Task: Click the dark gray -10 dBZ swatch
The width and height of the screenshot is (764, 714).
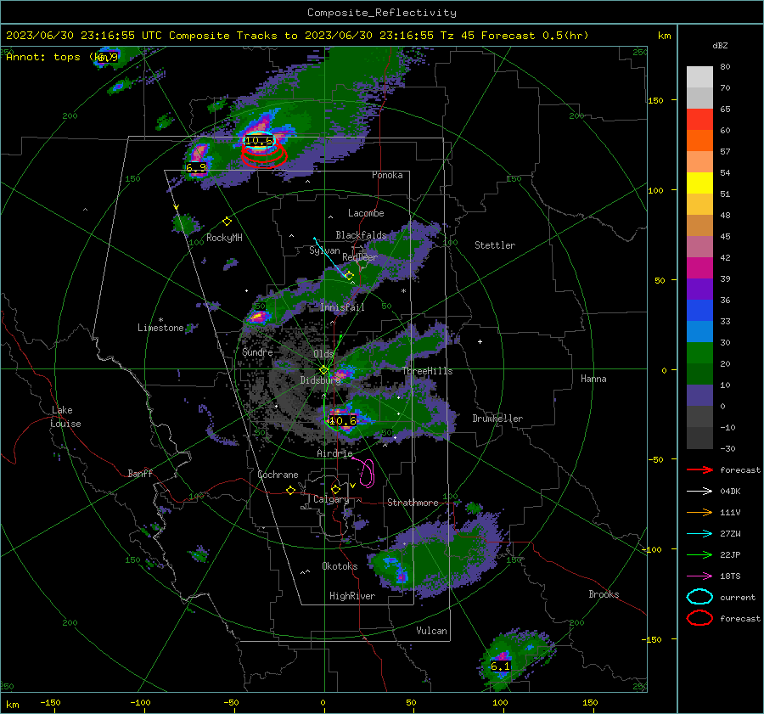Action: [x=699, y=438]
